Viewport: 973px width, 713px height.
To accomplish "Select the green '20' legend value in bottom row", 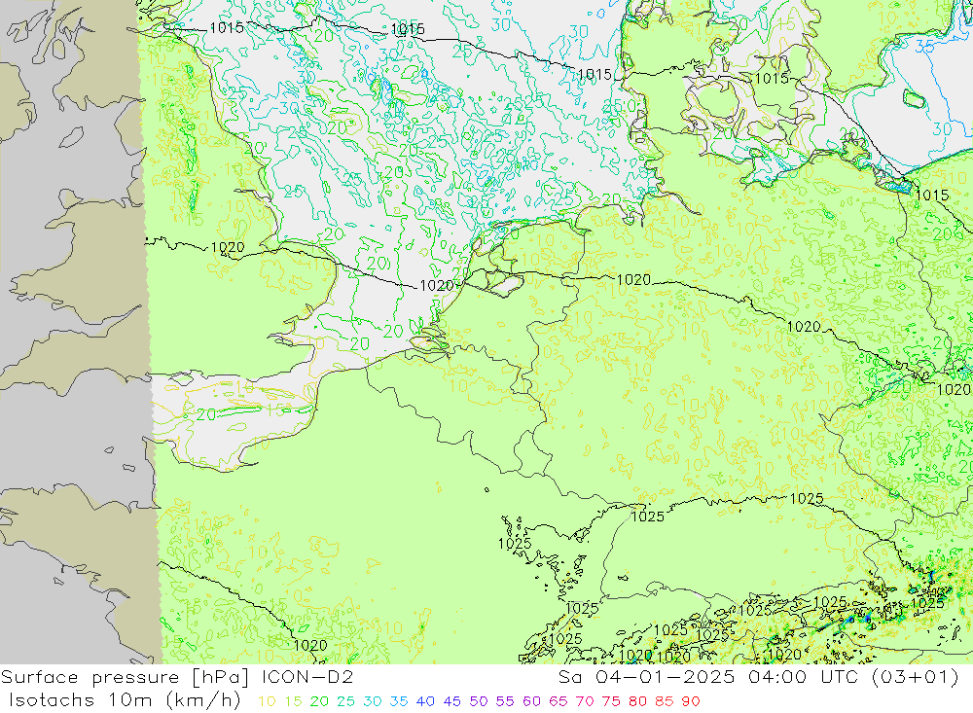I will (319, 702).
